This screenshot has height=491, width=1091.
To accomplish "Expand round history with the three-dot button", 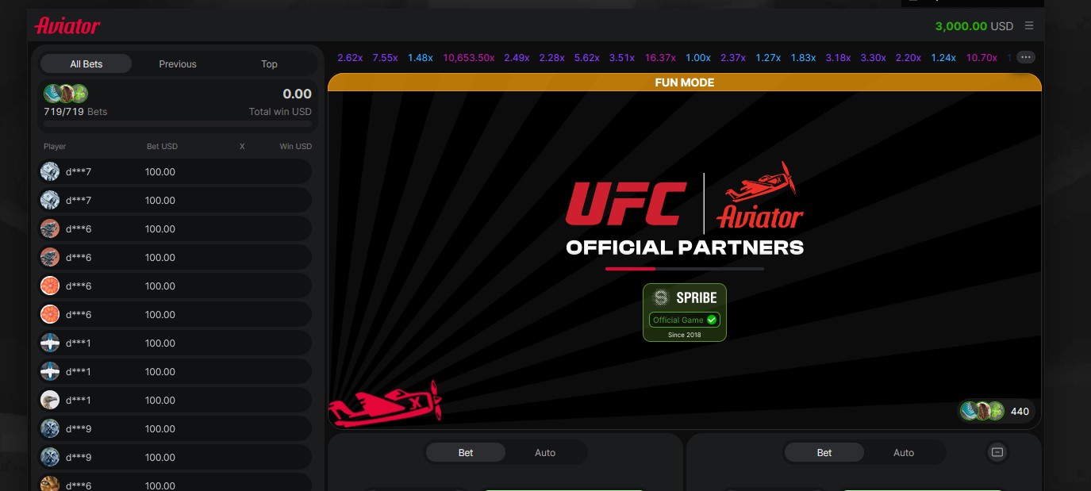I will click(1026, 57).
